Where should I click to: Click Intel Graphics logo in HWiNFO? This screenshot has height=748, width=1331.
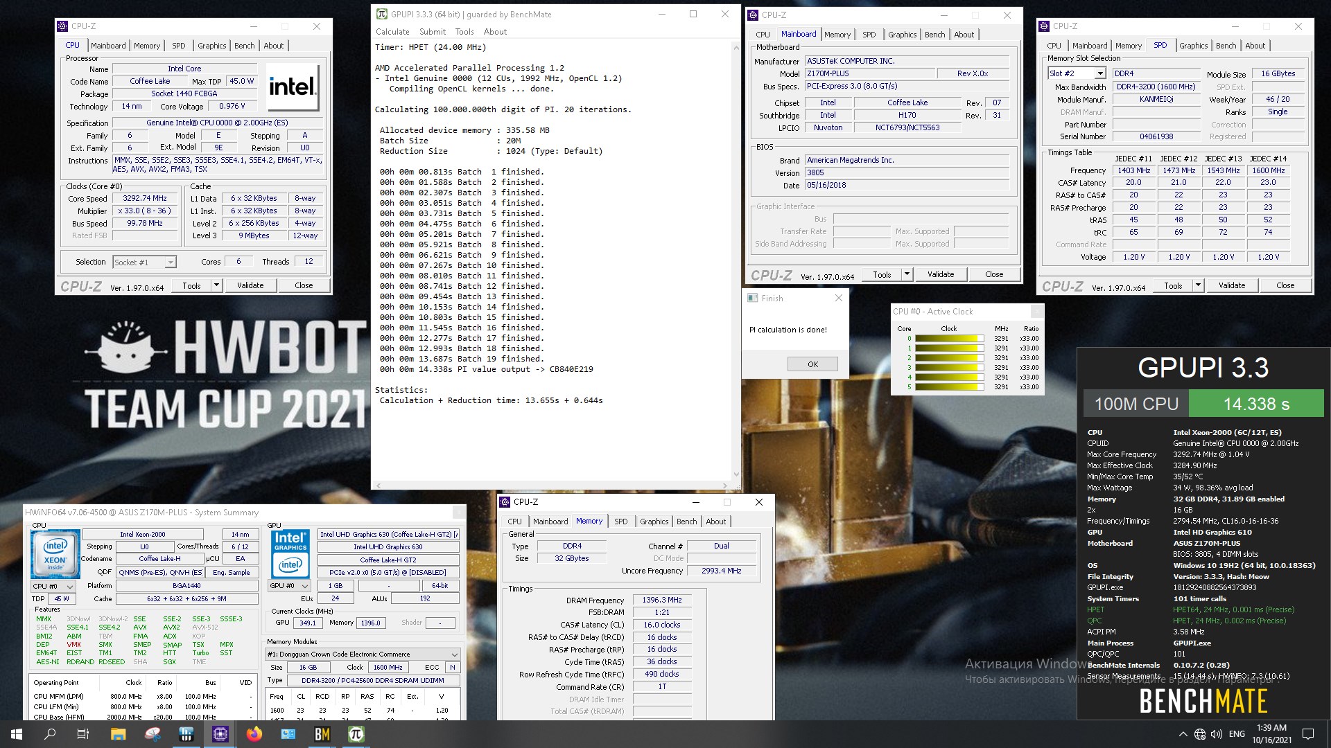point(290,553)
